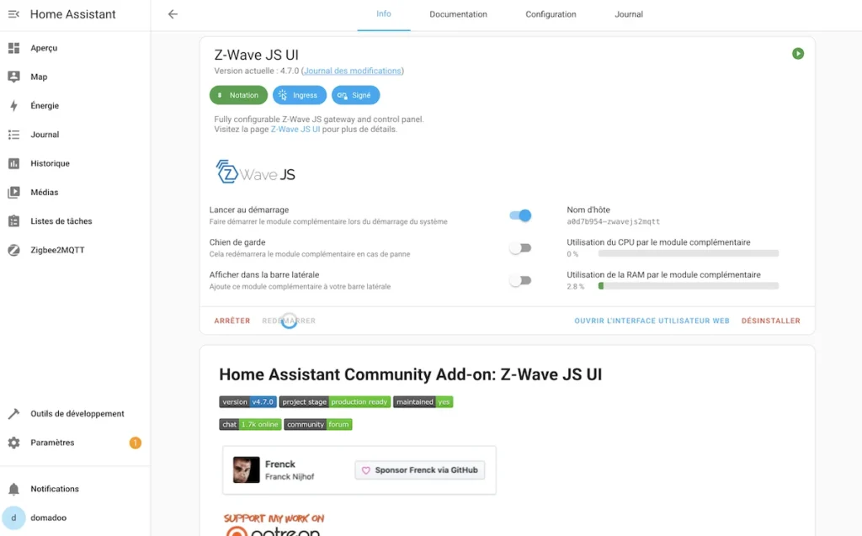The height and width of the screenshot is (536, 862).
Task: Click hostname a0d7b954-zwavejs2mqtt text
Action: pyautogui.click(x=613, y=221)
